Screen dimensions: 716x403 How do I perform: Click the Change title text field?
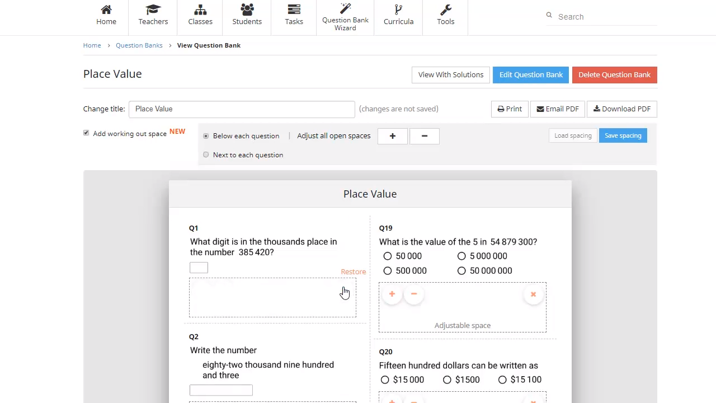242,109
